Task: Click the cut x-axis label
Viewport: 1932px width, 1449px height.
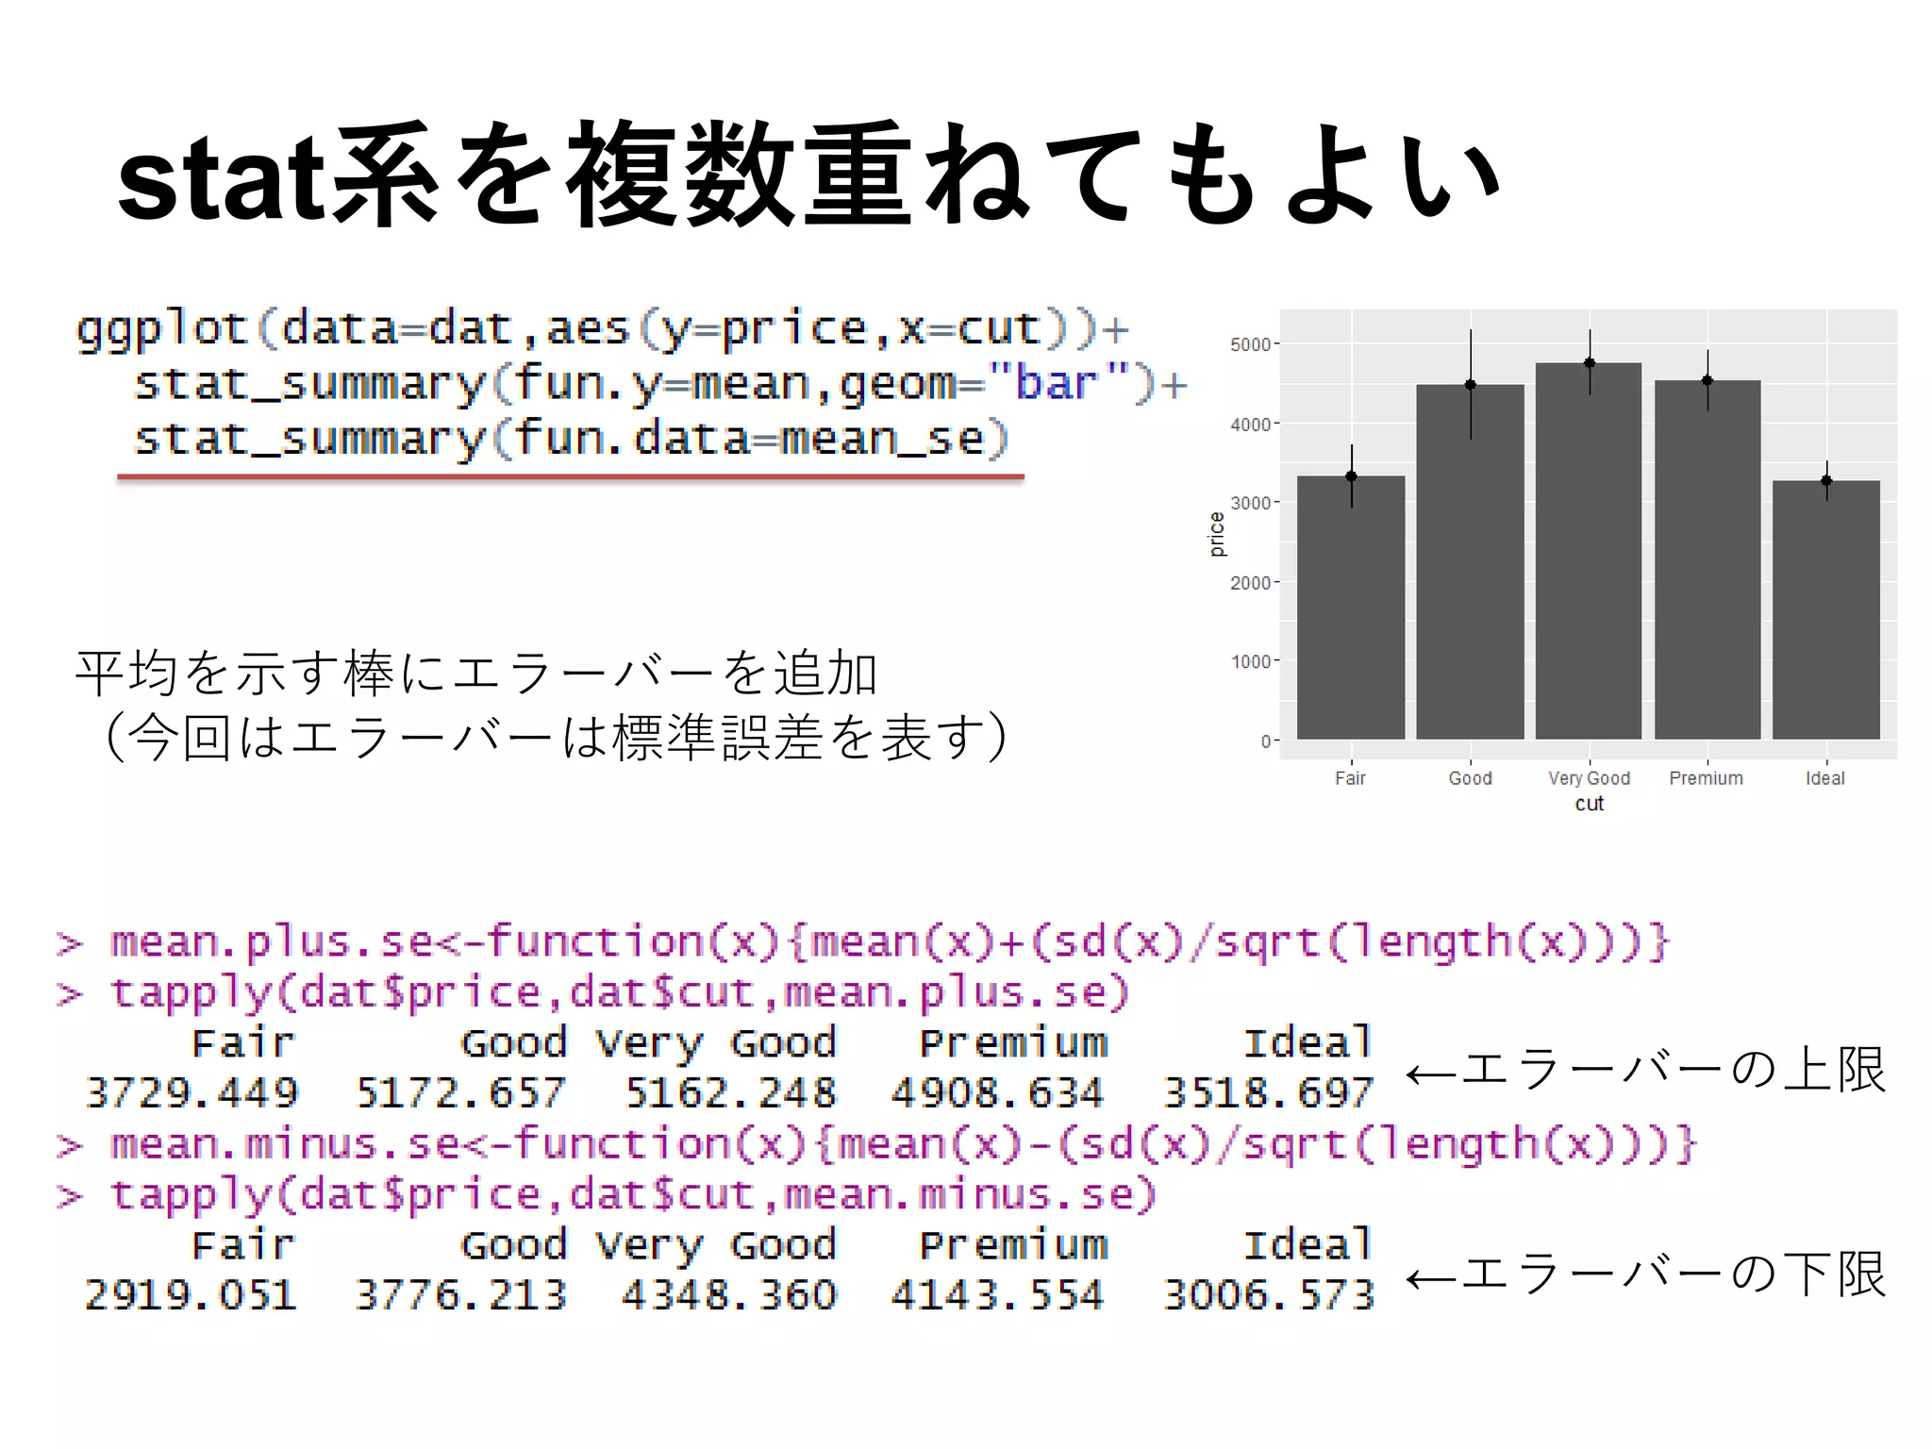Action: 1589,804
